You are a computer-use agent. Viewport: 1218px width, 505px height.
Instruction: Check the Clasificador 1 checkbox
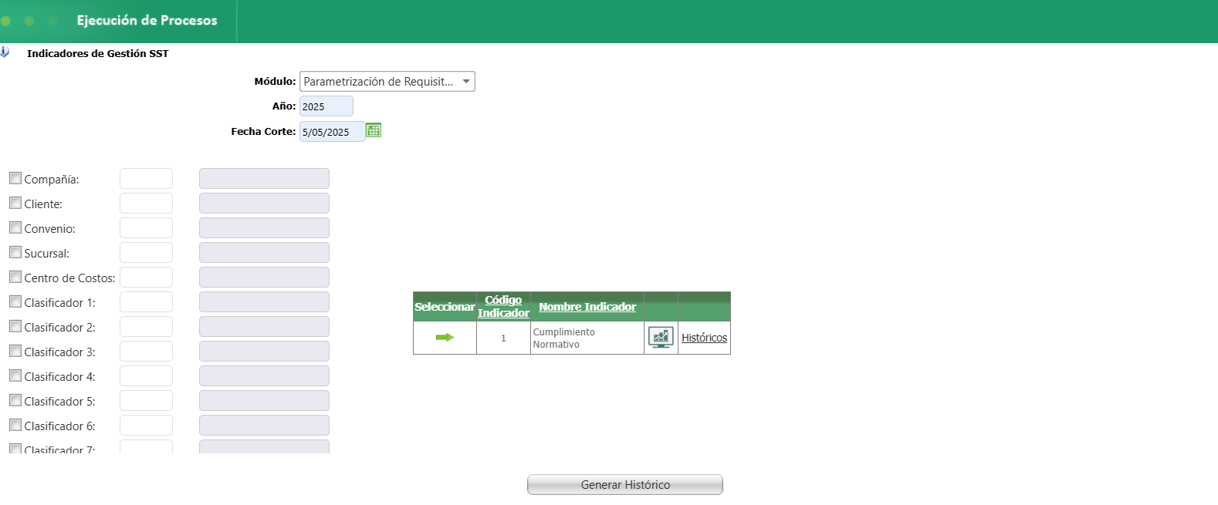(x=15, y=301)
